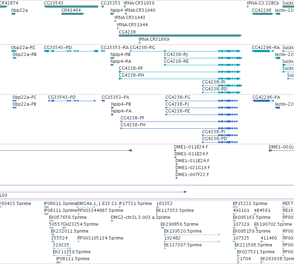Screen dimensions: 294x264
Task: Select the CG42296-RA transcript label
Action: pos(266,48)
